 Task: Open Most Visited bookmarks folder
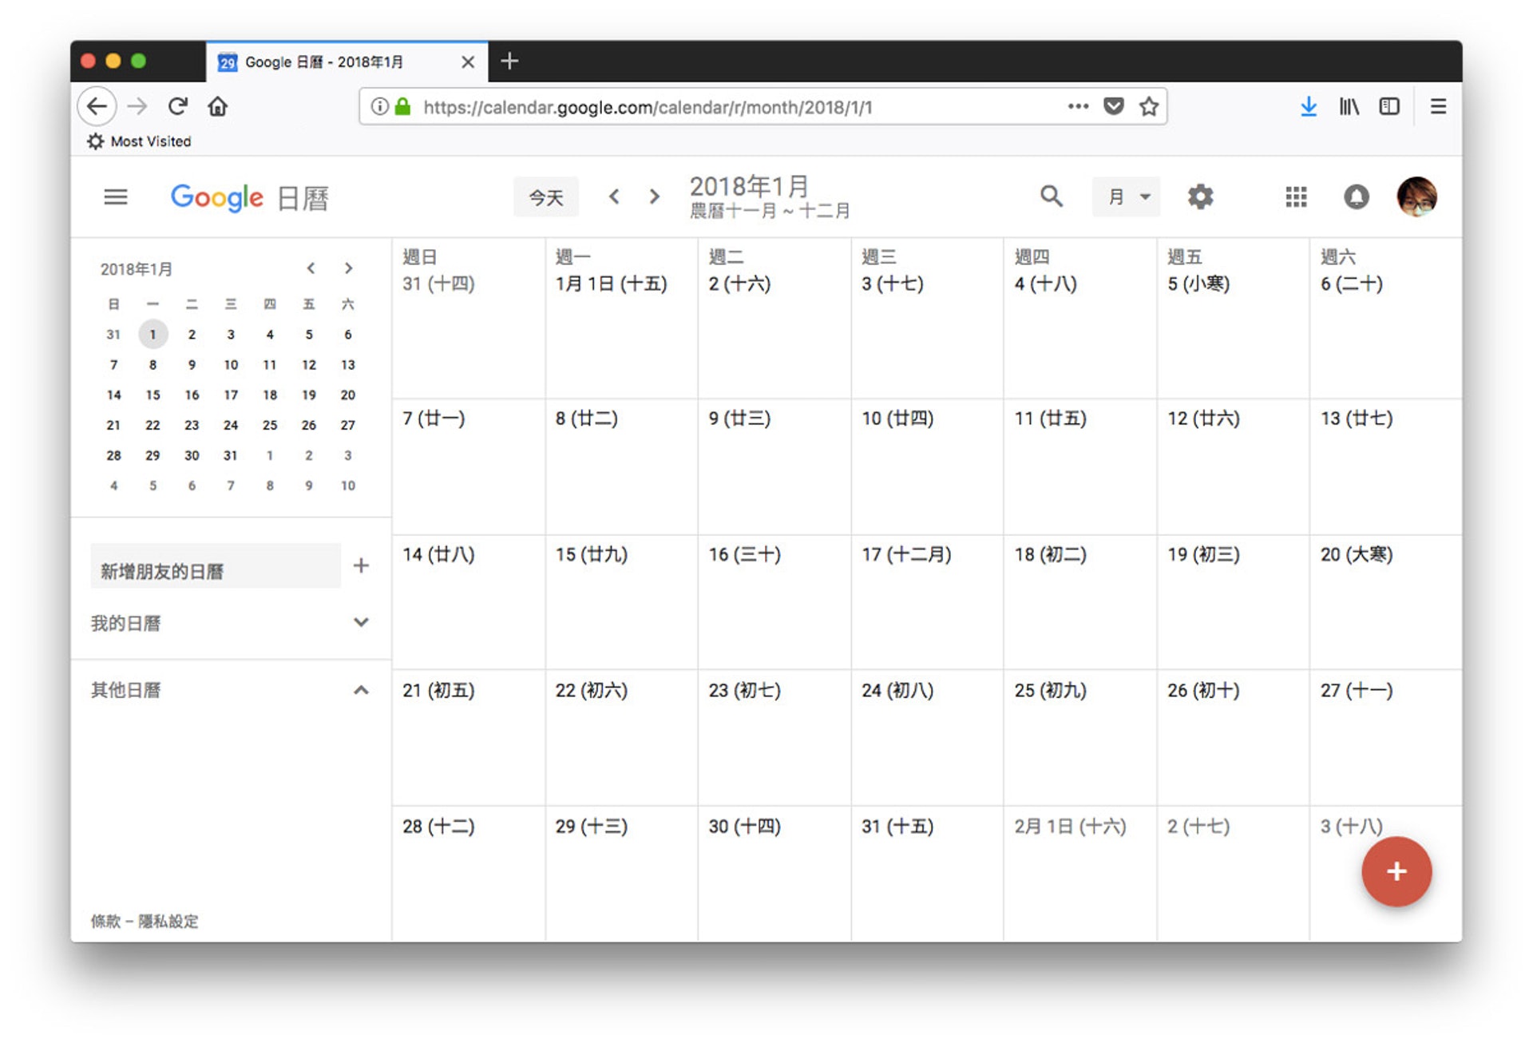(x=140, y=141)
